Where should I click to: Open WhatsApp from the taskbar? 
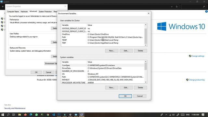pos(36,115)
